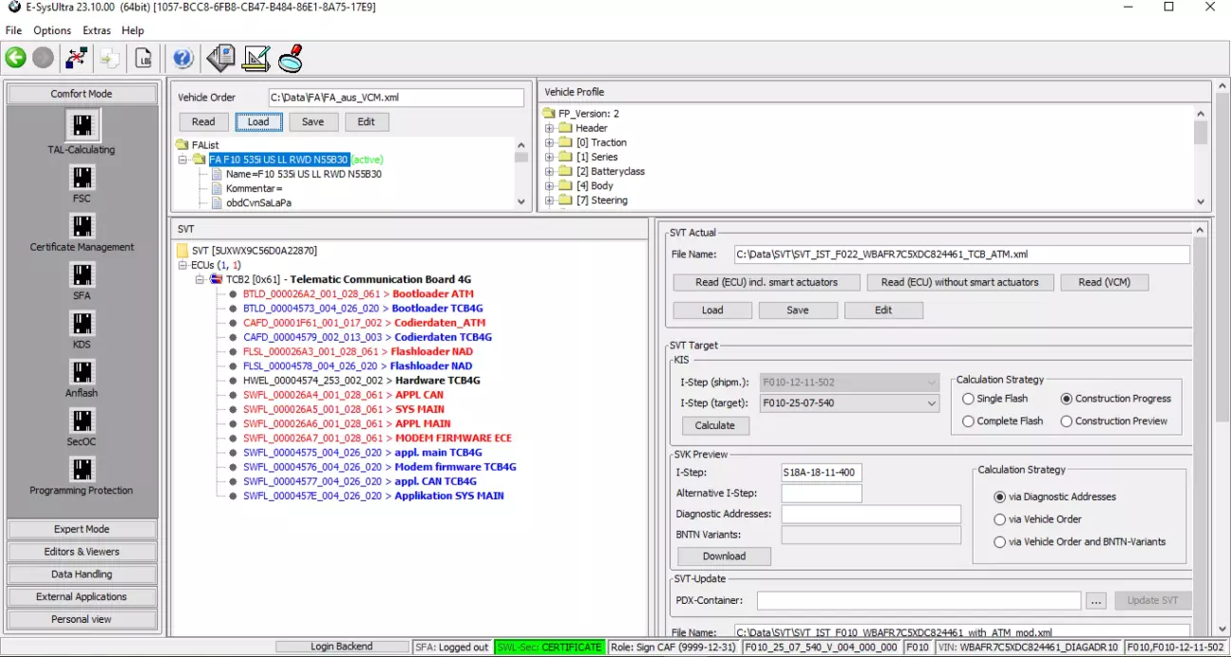Click the blue help question mark icon
1231x657 pixels.
pyautogui.click(x=183, y=58)
